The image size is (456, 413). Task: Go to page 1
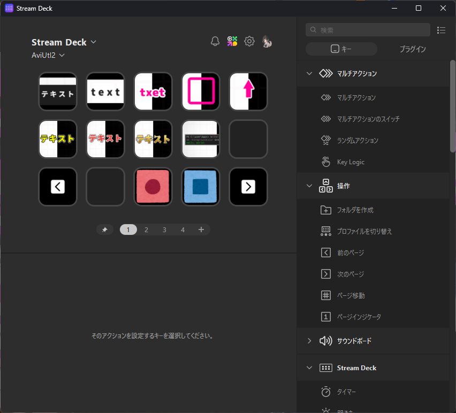click(128, 230)
